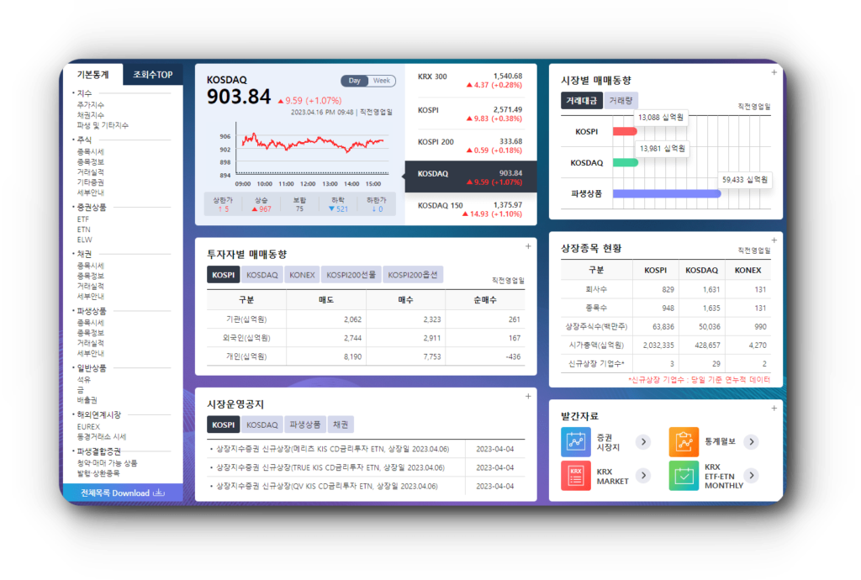Image resolution: width=861 pixels, height=580 pixels.
Task: Click the plus icon on 상장종목 현황 panel
Action: coord(774,240)
